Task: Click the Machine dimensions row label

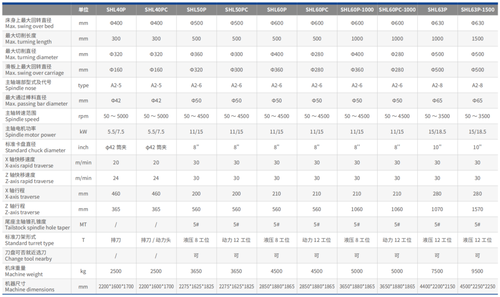Action: click(x=29, y=286)
